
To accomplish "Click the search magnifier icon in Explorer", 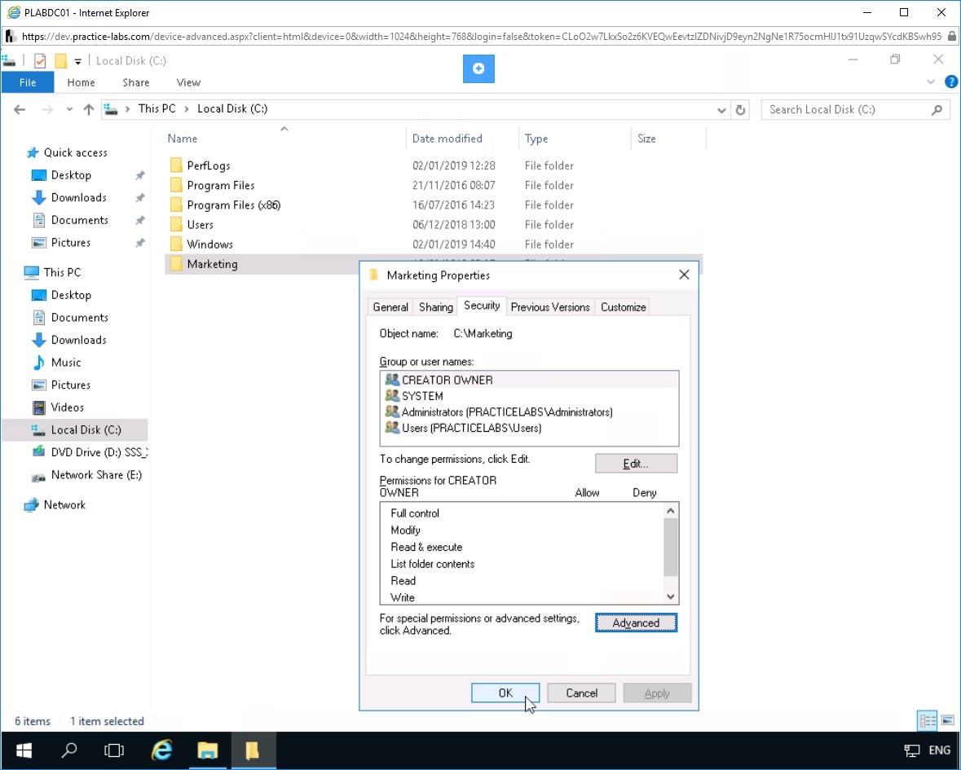I will (937, 110).
